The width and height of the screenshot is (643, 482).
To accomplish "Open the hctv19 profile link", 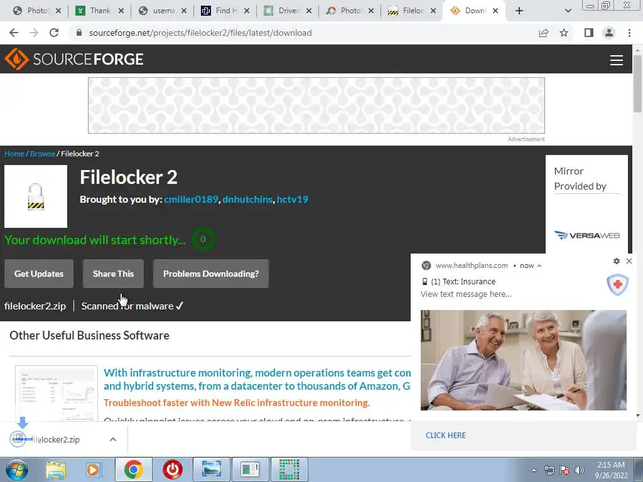I will [x=293, y=199].
